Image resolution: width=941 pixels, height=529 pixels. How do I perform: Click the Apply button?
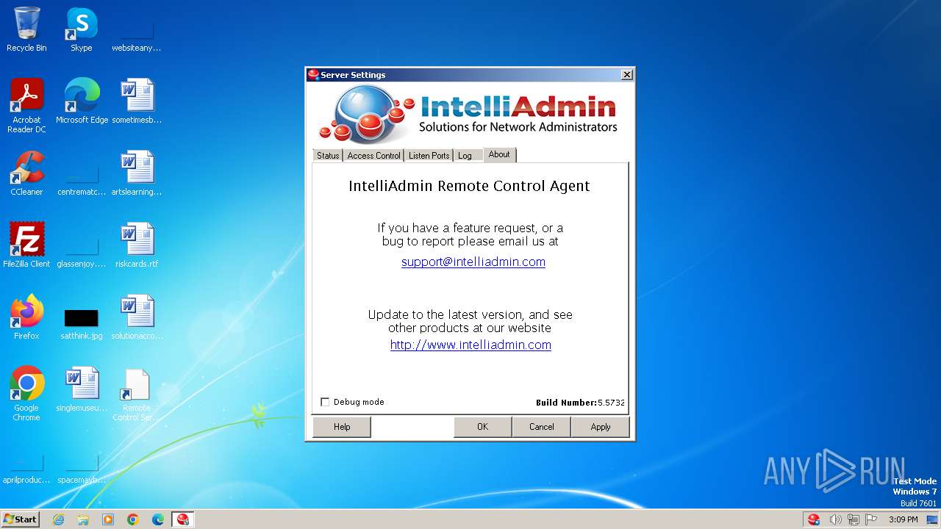click(x=601, y=427)
